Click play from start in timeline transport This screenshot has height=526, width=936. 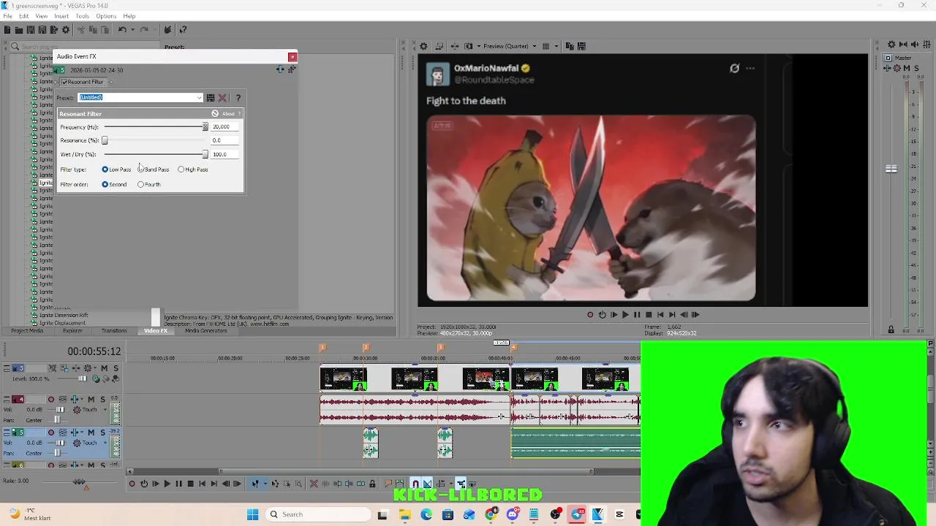click(x=155, y=484)
